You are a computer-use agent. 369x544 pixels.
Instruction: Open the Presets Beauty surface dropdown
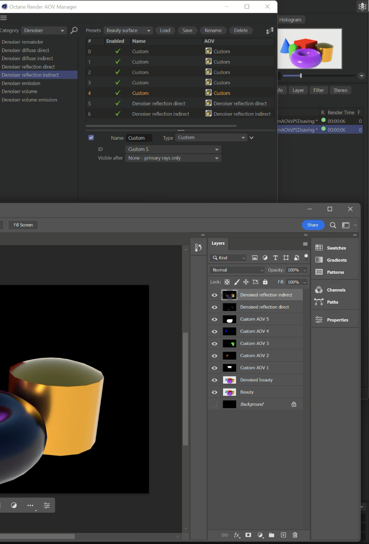tap(128, 31)
